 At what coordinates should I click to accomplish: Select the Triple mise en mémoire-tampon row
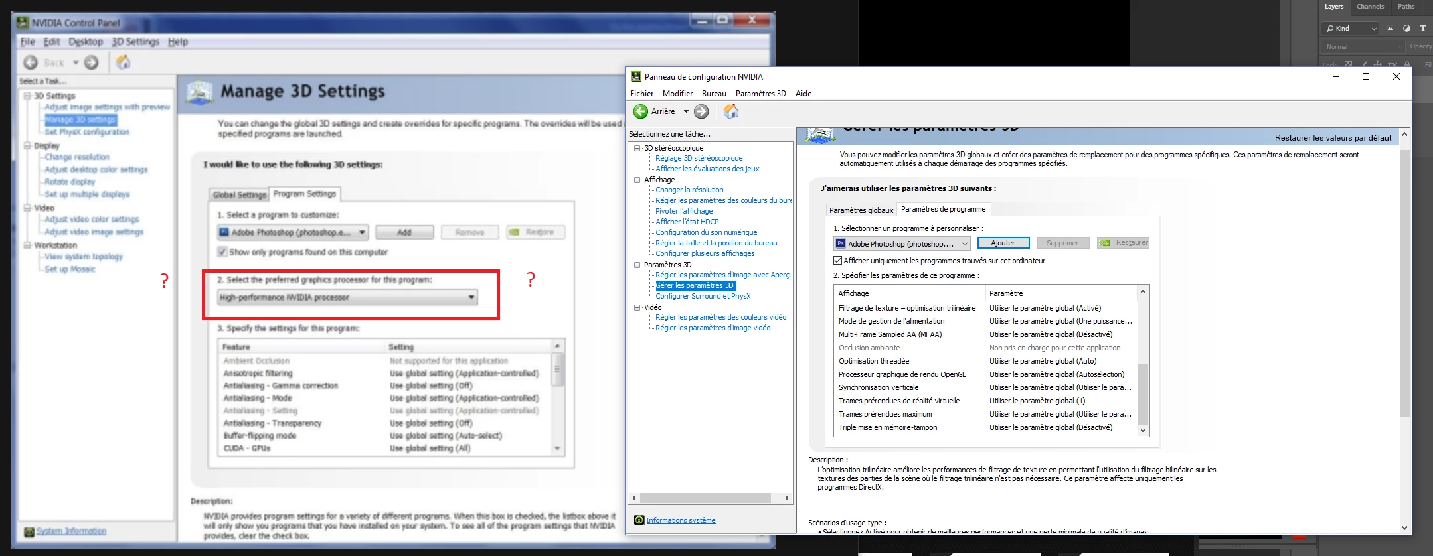985,427
